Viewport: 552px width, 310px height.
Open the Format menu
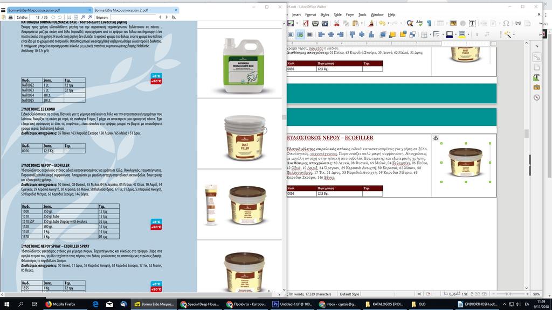point(310,15)
